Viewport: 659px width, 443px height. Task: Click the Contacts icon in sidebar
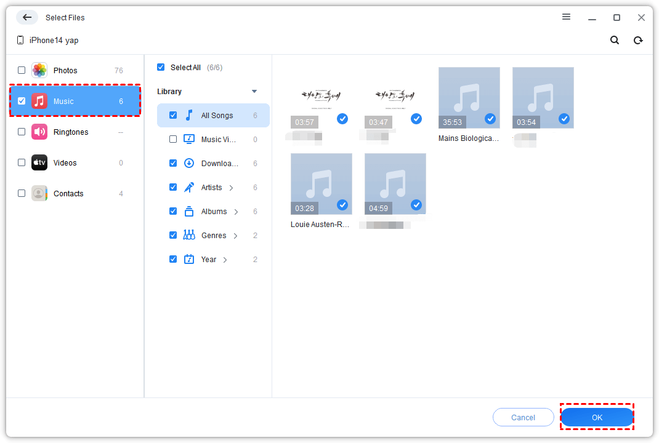tap(39, 194)
